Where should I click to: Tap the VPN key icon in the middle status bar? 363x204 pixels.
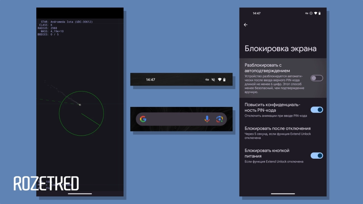pos(207,79)
